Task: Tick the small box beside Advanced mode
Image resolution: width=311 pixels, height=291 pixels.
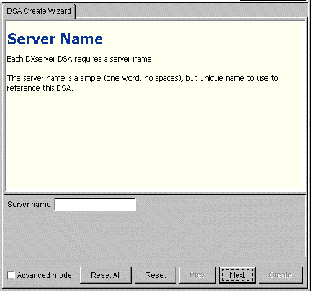Action: [x=11, y=275]
